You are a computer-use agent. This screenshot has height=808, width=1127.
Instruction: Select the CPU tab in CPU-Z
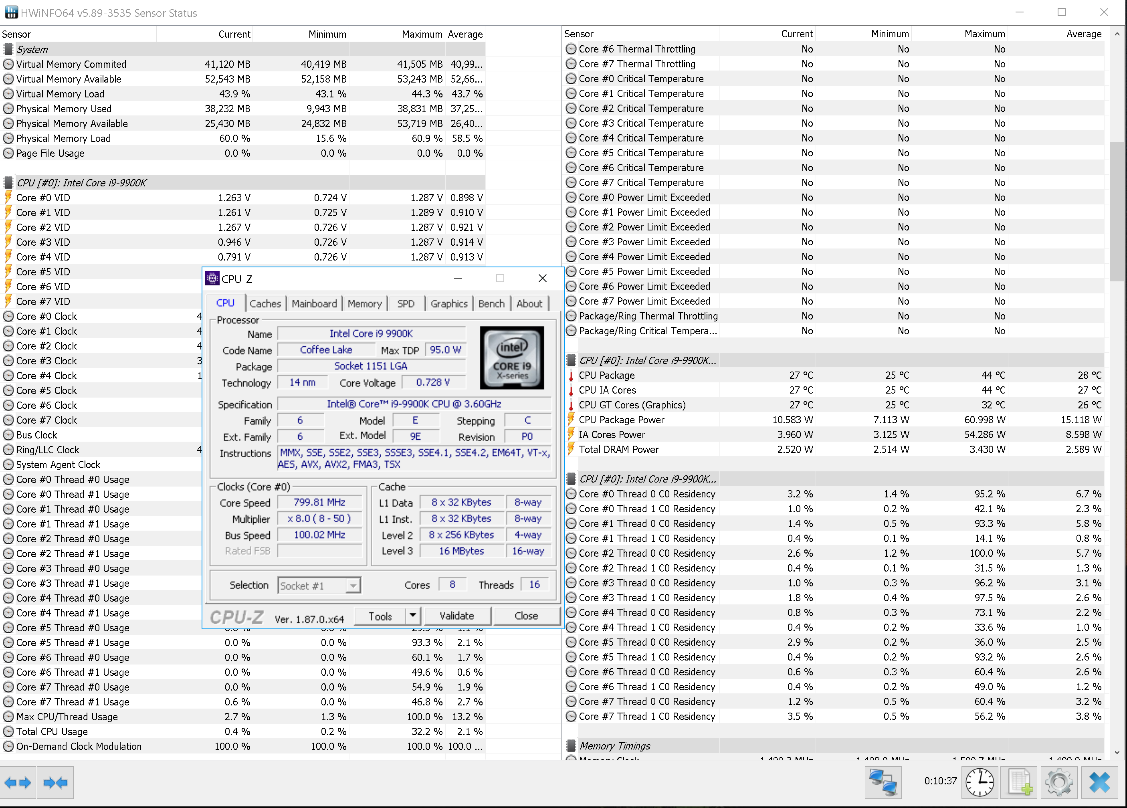click(x=226, y=303)
